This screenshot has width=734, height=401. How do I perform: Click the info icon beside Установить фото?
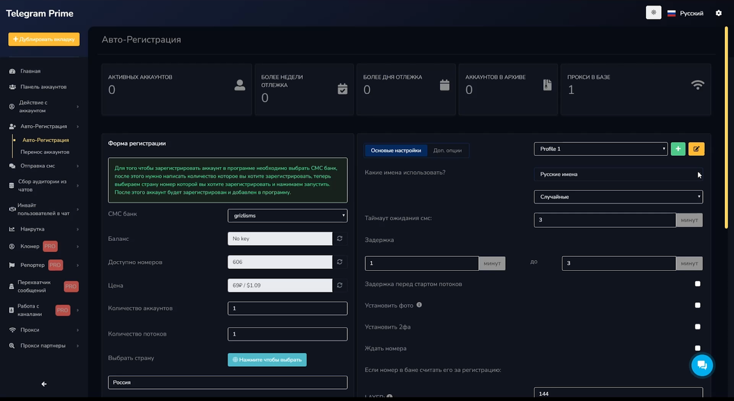tap(419, 304)
